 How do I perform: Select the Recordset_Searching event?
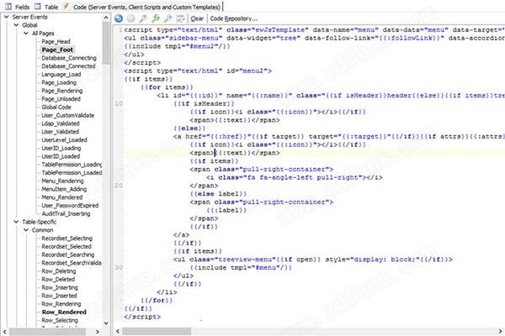68,255
